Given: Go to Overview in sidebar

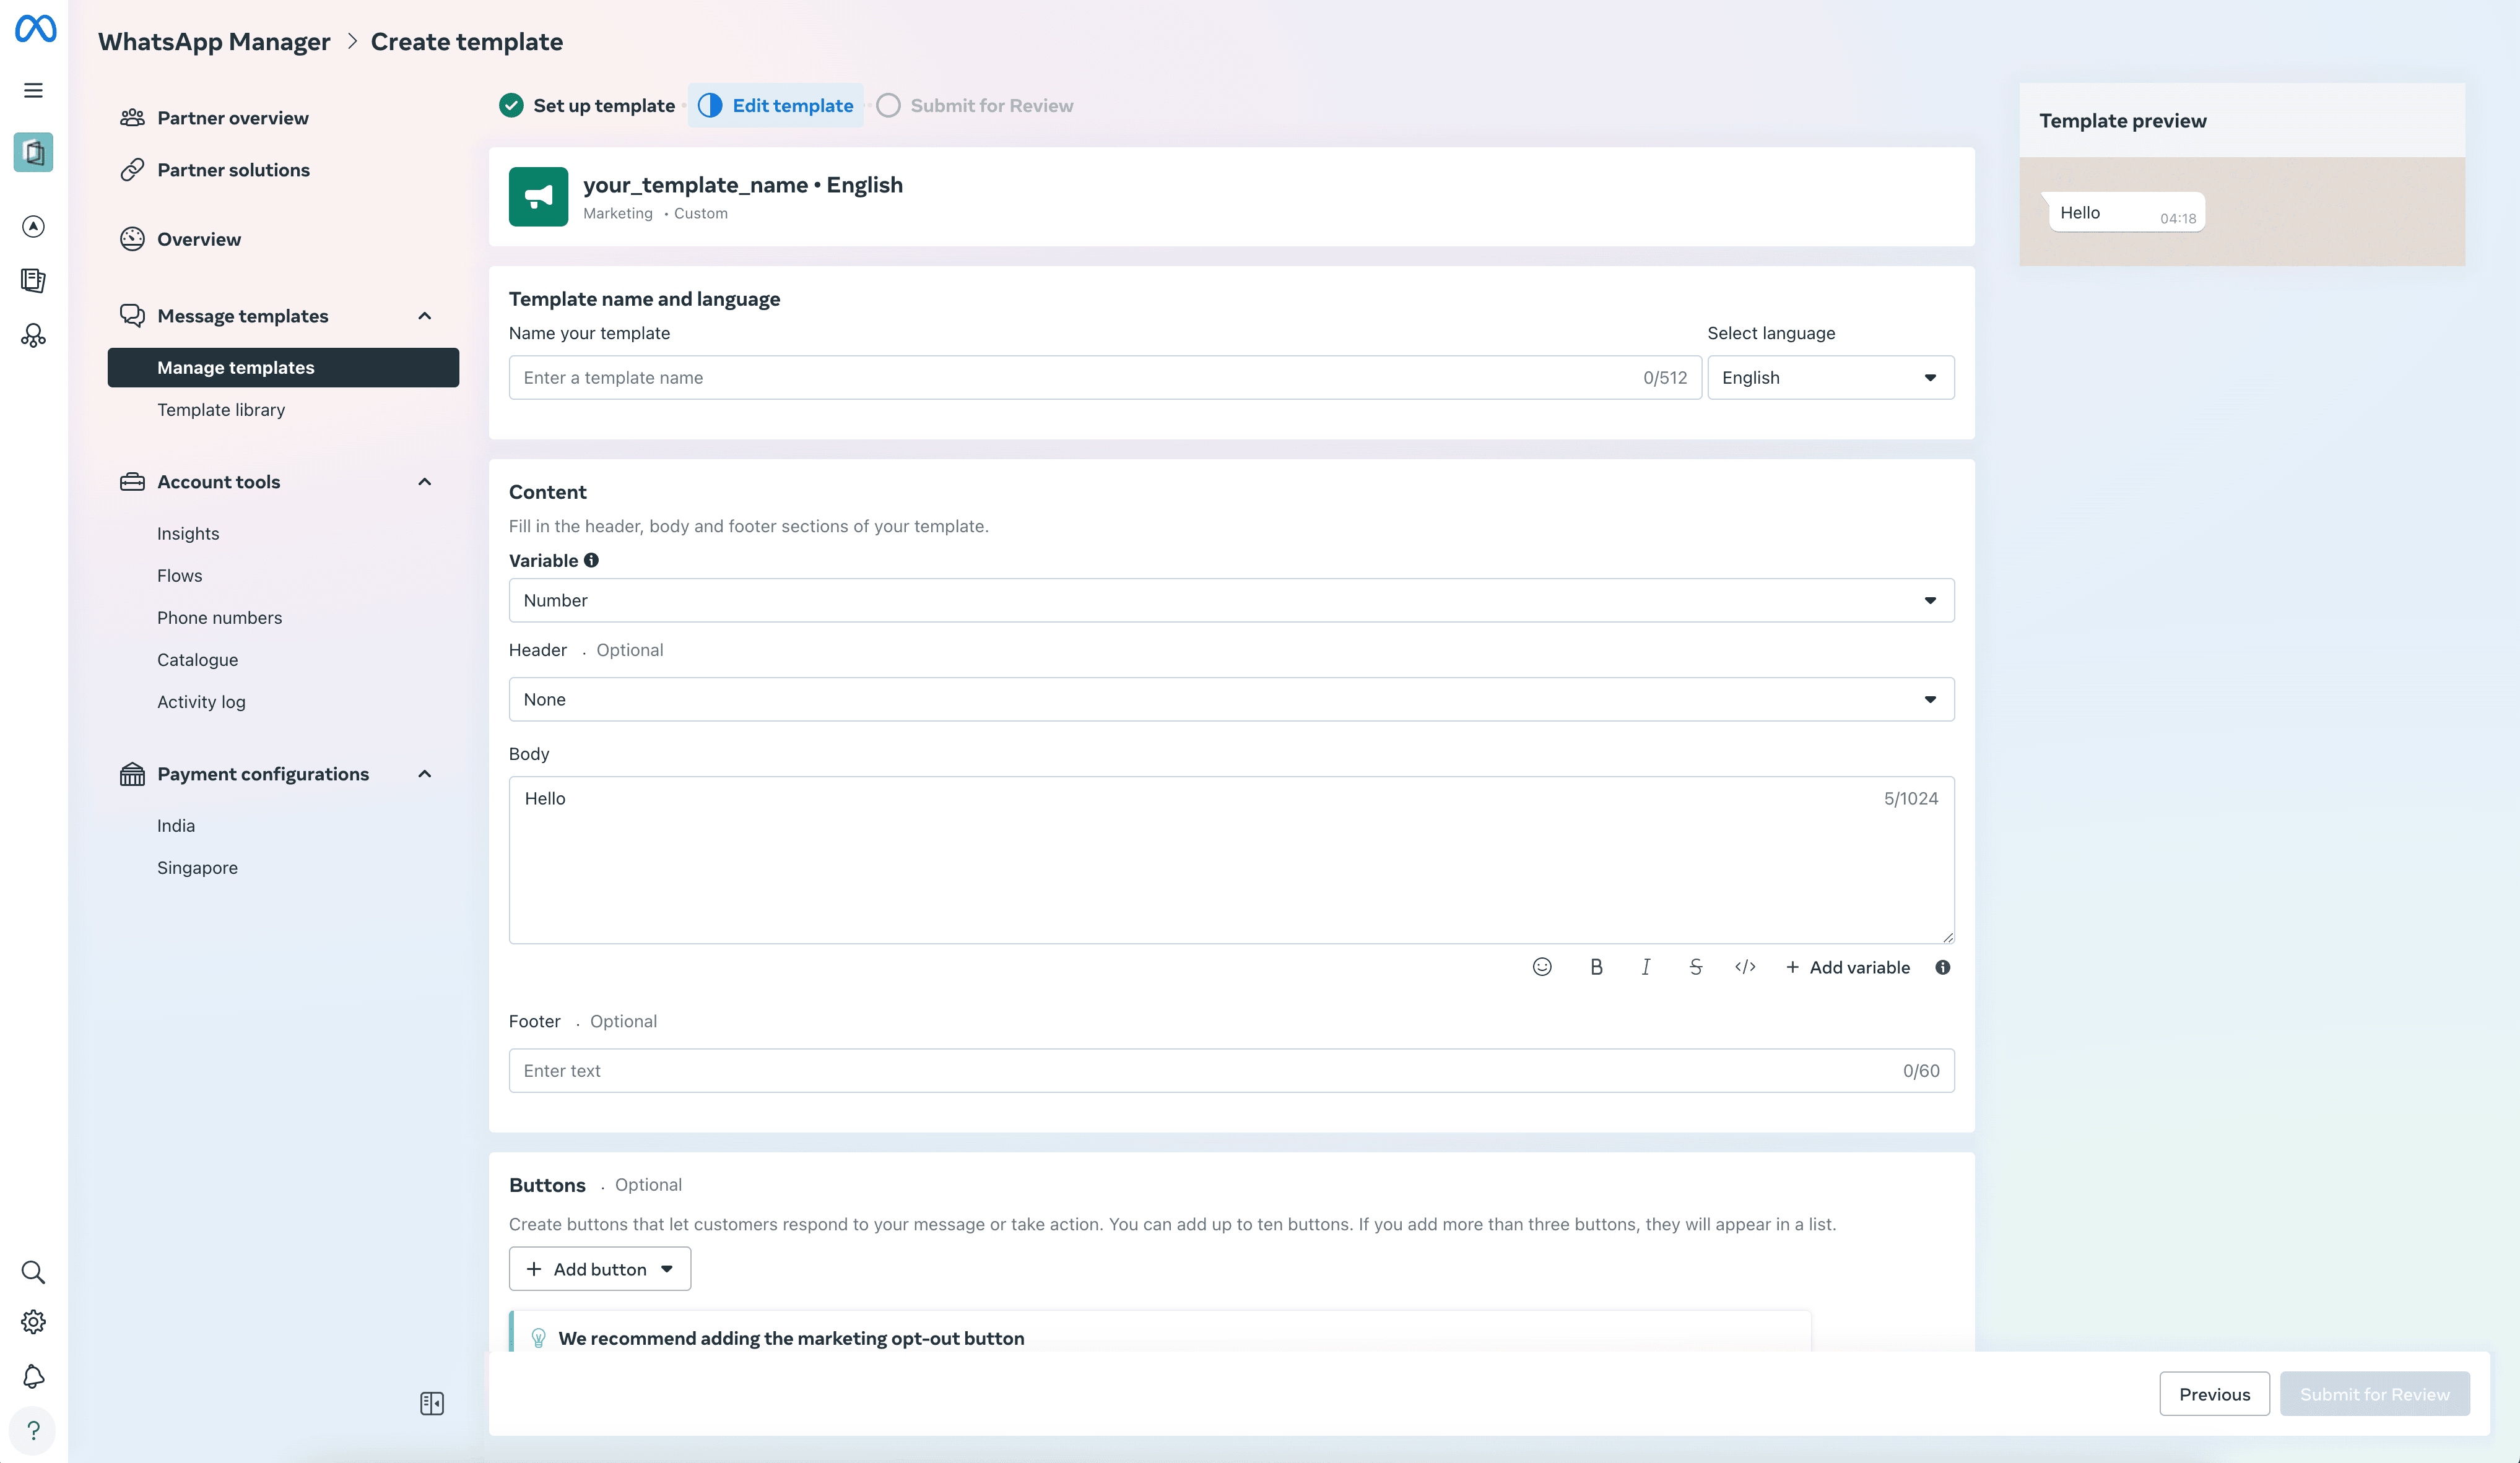Looking at the screenshot, I should pos(199,239).
